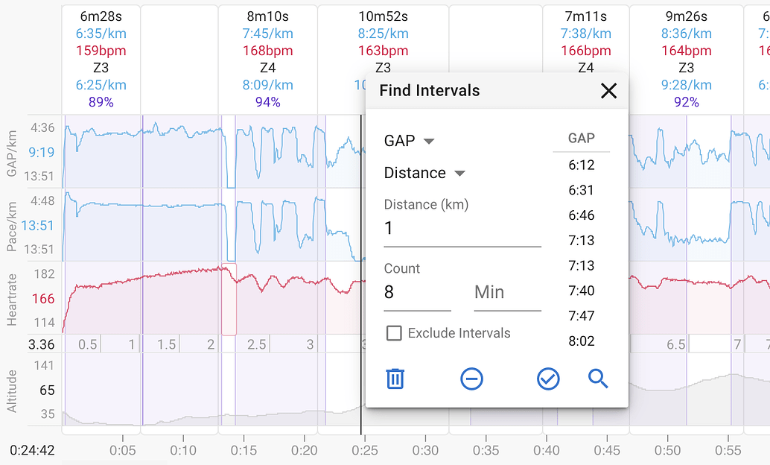Image resolution: width=770 pixels, height=465 pixels.
Task: Click the magnifier search icon
Action: click(598, 379)
